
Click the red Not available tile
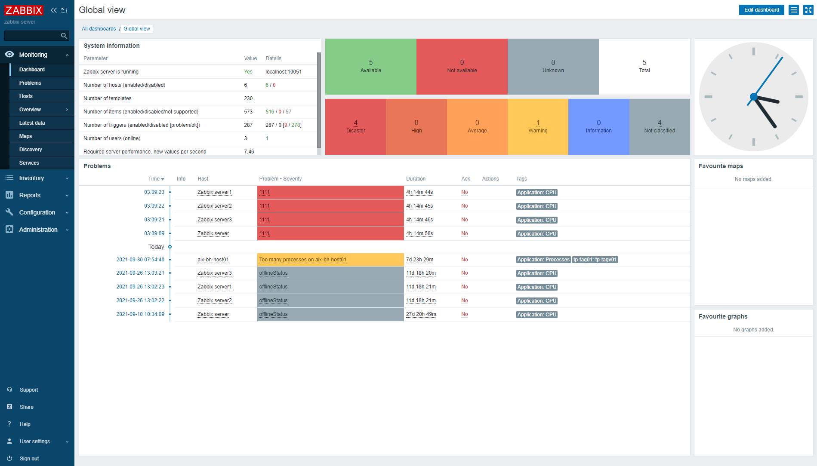click(x=462, y=67)
